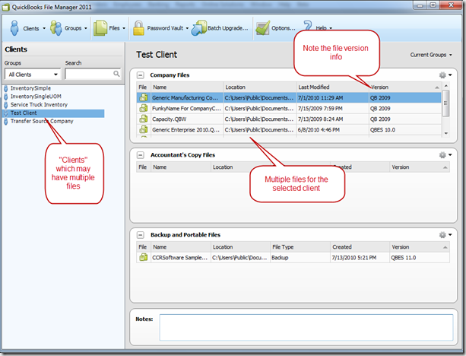Open the Clients menu dropdown arrow
Viewport: 466px width, 356px height.
point(44,29)
